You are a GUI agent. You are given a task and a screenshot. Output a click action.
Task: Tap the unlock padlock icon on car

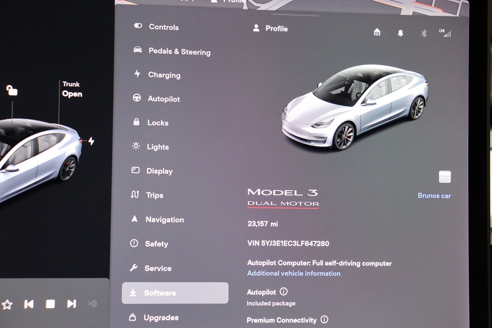tap(11, 90)
